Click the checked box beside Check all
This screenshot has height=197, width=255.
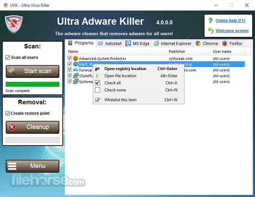(97, 83)
